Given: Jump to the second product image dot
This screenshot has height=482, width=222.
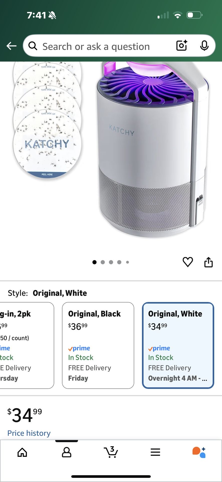Looking at the screenshot, I should (x=103, y=262).
